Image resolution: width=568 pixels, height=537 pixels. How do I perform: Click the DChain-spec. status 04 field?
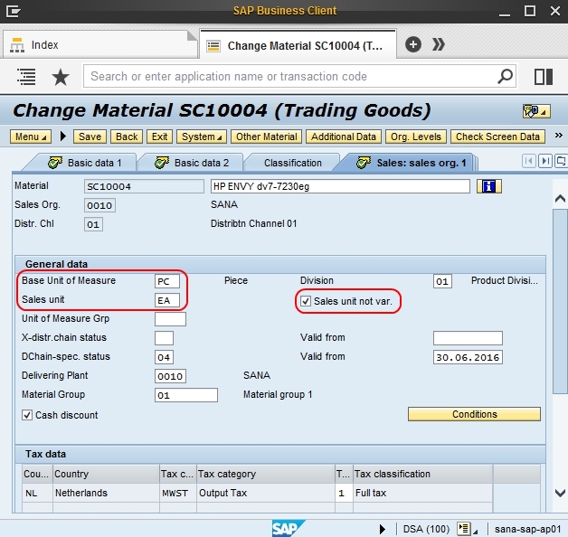click(164, 357)
